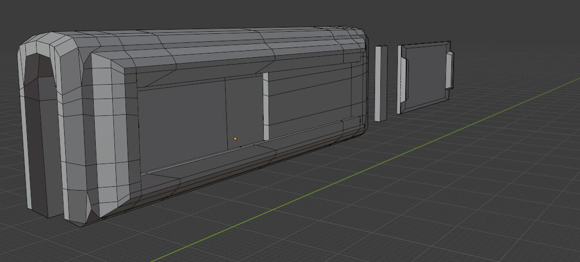Select the small square panel object with side tabs
Viewport: 580px width, 262px height.
point(425,77)
